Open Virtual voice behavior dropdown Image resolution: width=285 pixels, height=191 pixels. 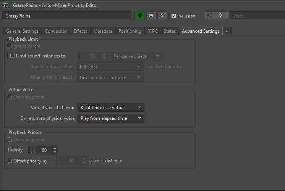(x=111, y=108)
